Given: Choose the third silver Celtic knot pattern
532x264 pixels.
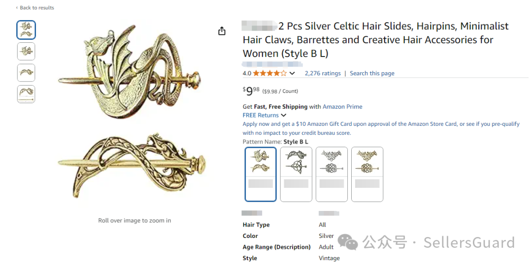Looking at the screenshot, I should pos(332,174).
